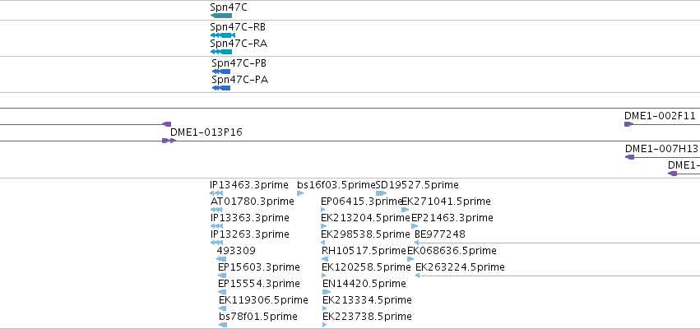Click the EP21463.3prime label
This screenshot has height=329, width=700.
452,218
